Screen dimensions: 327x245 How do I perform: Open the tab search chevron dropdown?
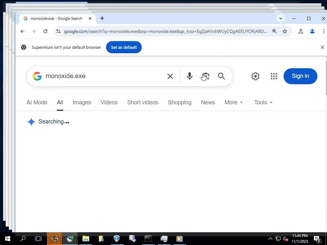click(281, 18)
